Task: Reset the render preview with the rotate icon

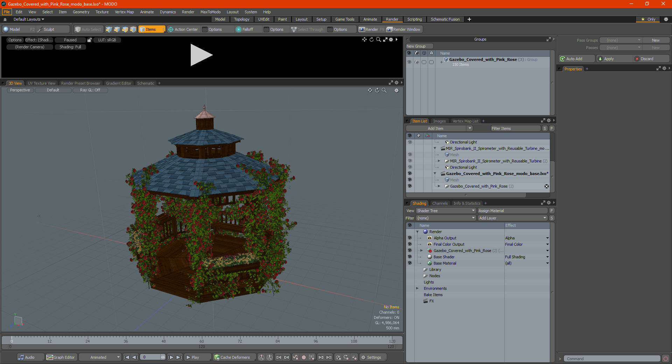Action: tap(371, 40)
